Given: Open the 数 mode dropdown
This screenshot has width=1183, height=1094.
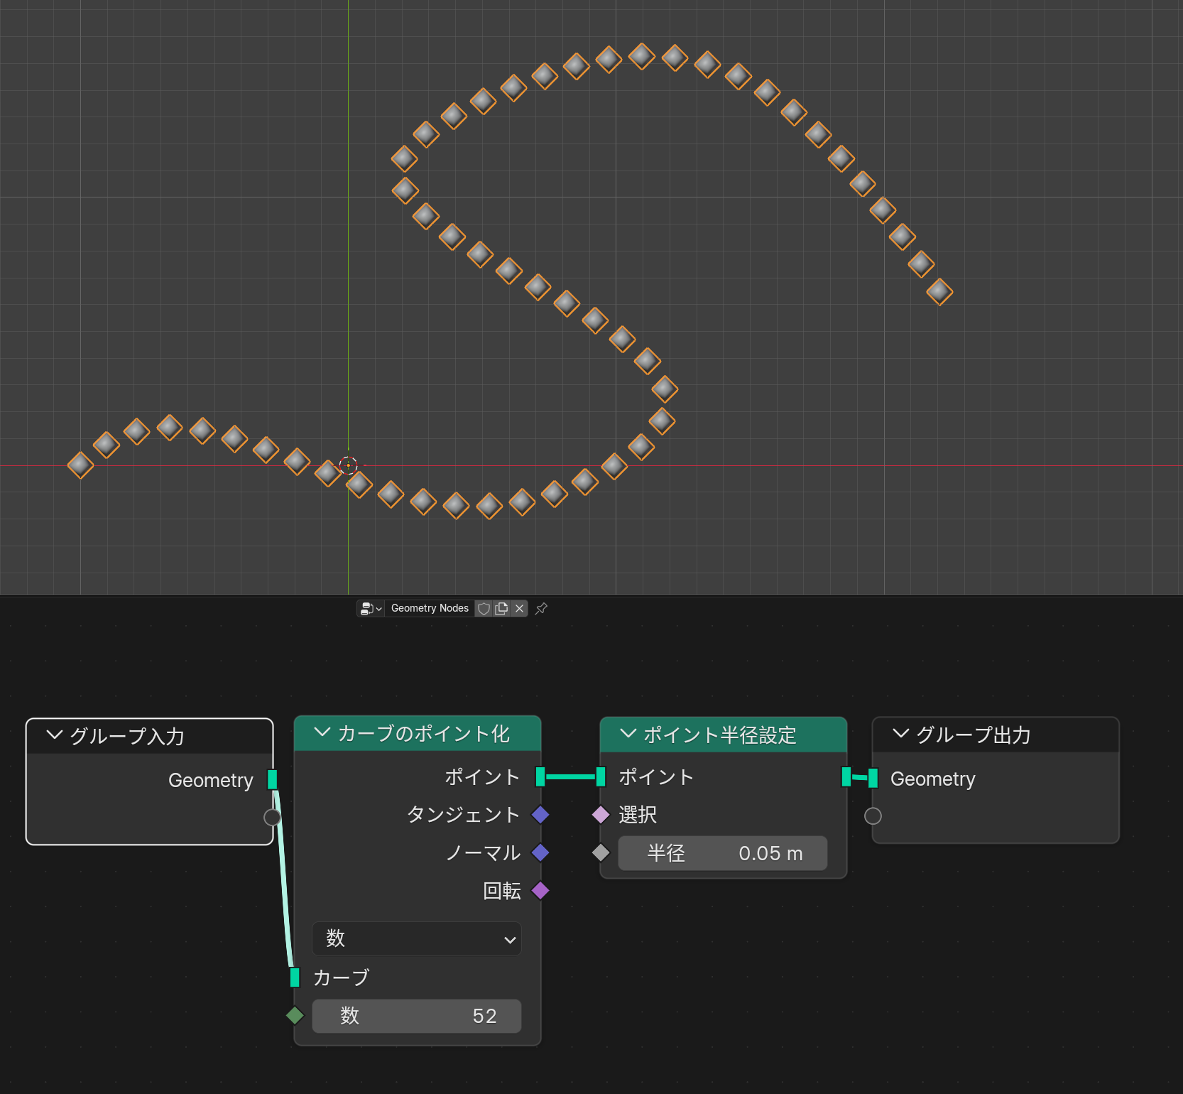Looking at the screenshot, I should pos(417,938).
